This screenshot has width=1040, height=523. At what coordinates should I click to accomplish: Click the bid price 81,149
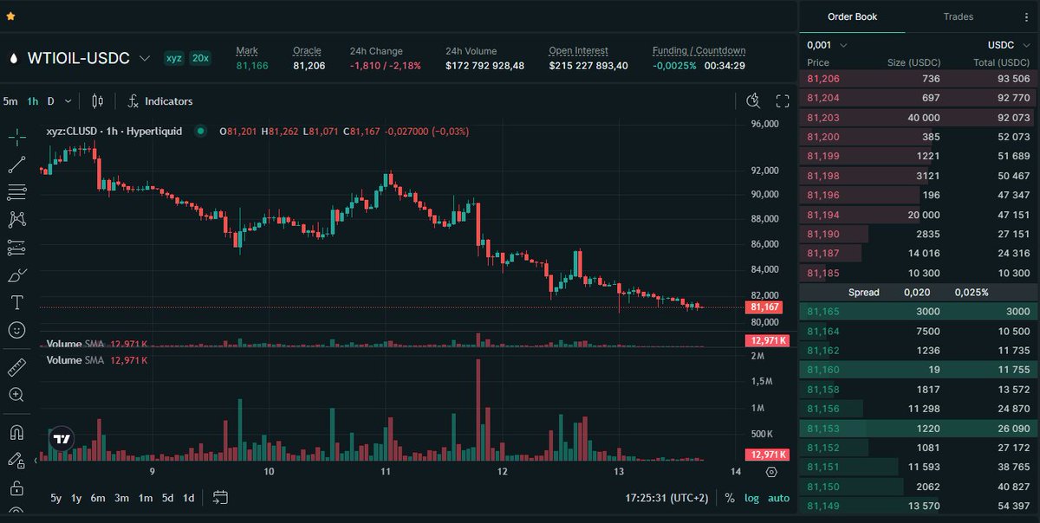(822, 506)
